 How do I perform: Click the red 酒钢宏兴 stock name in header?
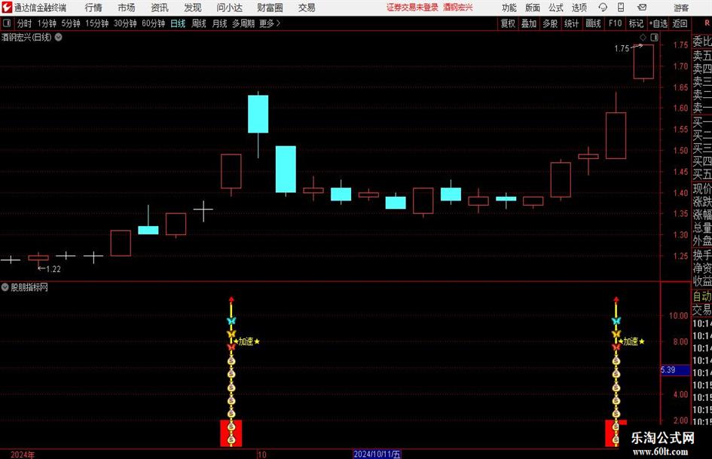[x=458, y=8]
